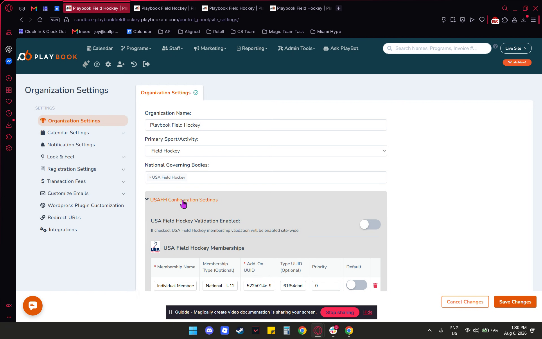Stop sharing the screen with Guidde

point(340,312)
